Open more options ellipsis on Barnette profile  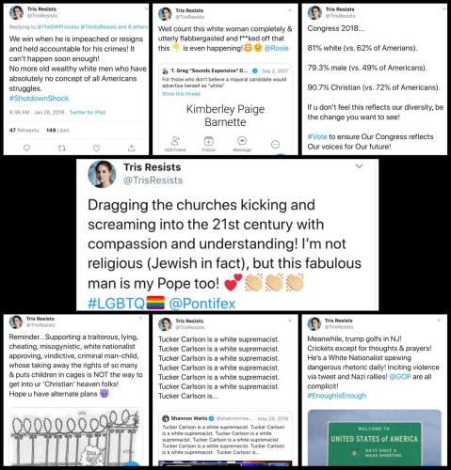pyautogui.click(x=275, y=145)
